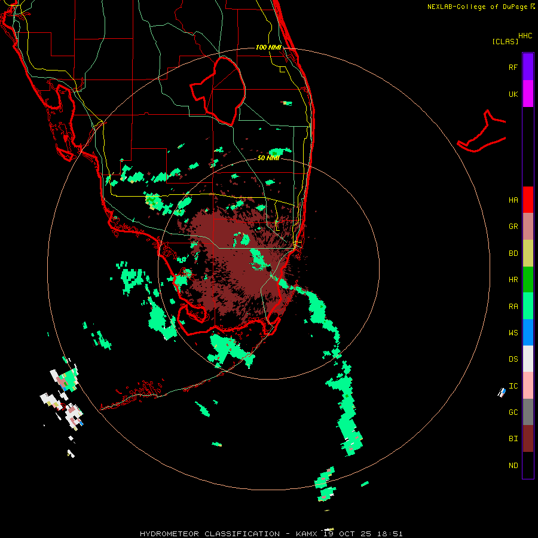This screenshot has height=538, width=538.
Task: Click the WS legend label
Action: coord(513,333)
